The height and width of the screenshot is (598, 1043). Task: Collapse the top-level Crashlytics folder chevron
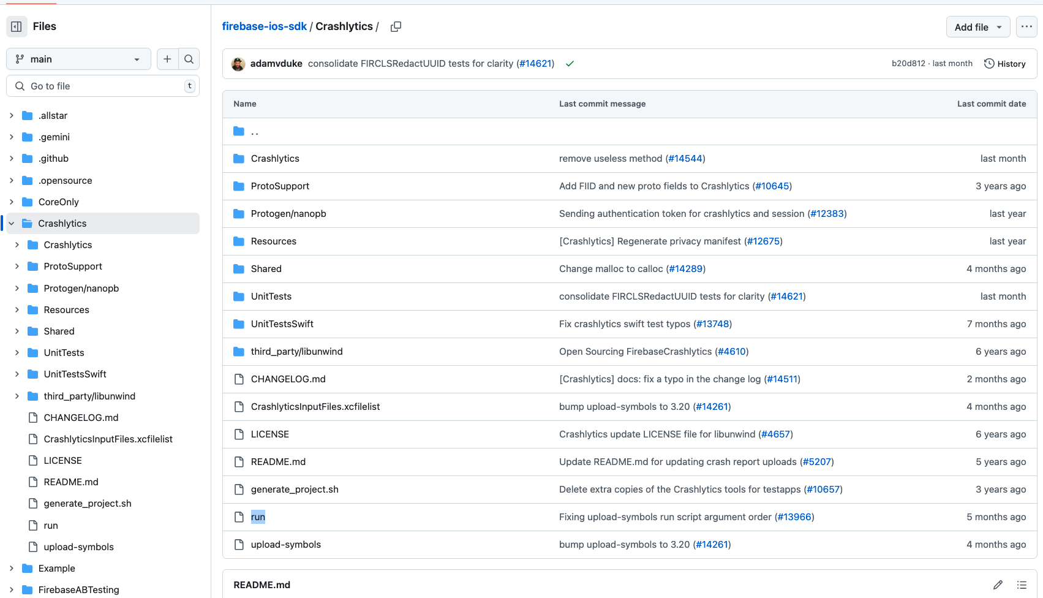(x=11, y=223)
